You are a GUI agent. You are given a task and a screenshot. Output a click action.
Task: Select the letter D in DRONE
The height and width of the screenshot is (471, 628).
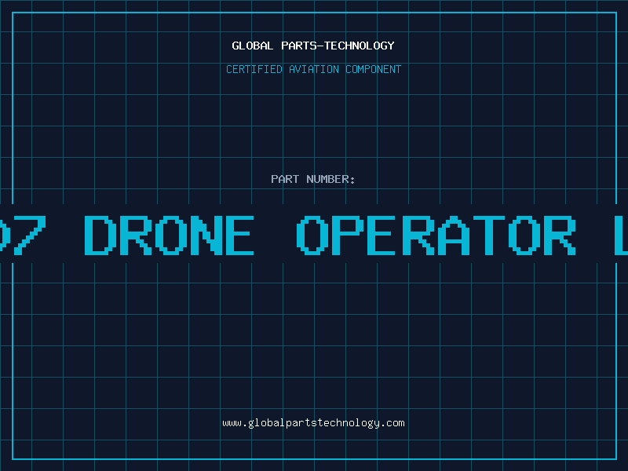tap(100, 235)
